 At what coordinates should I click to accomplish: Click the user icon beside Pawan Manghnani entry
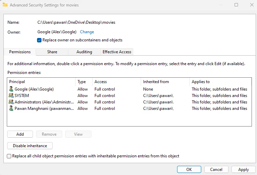(11, 109)
